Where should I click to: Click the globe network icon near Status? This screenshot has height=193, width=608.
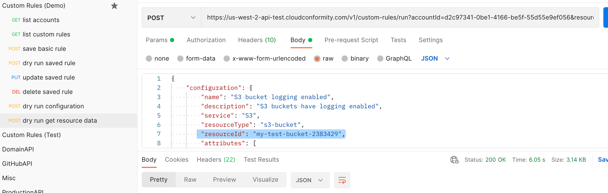(x=454, y=160)
